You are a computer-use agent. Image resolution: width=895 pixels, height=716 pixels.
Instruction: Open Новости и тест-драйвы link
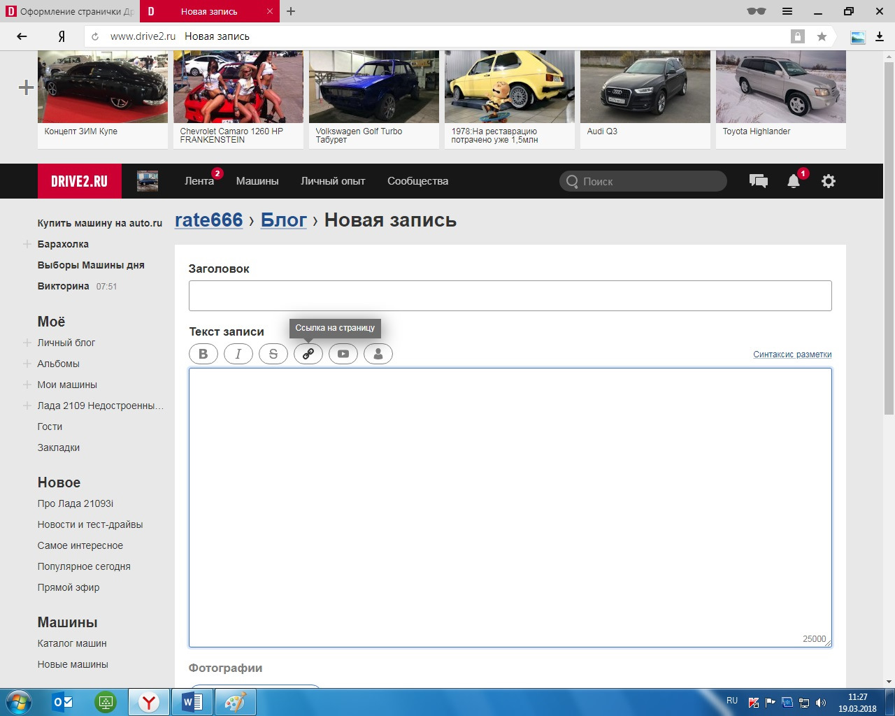click(90, 524)
